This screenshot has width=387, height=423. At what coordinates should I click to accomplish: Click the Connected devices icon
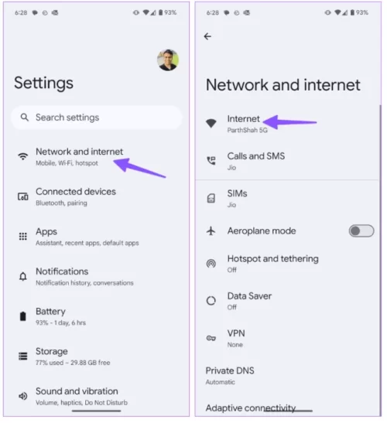[23, 196]
